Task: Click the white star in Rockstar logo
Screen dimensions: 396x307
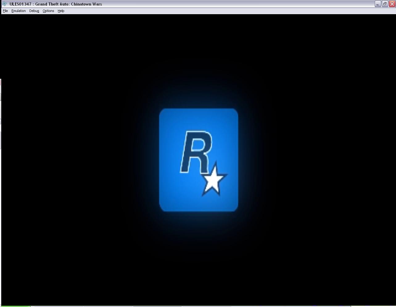Action: pos(213,180)
